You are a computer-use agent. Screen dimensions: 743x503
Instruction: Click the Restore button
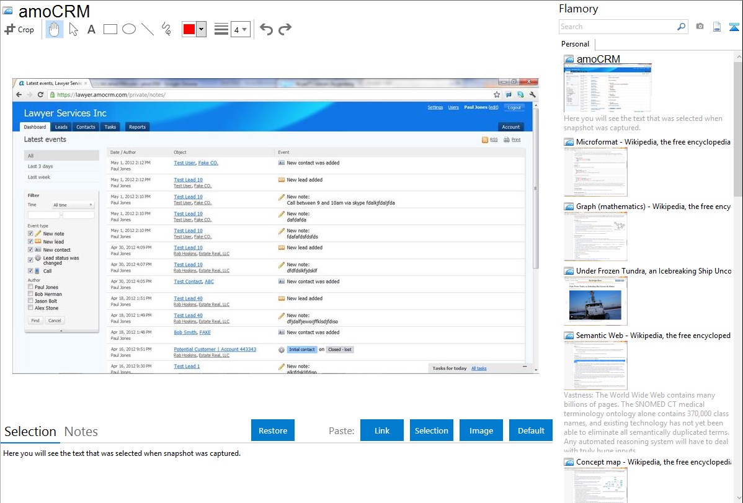click(273, 430)
